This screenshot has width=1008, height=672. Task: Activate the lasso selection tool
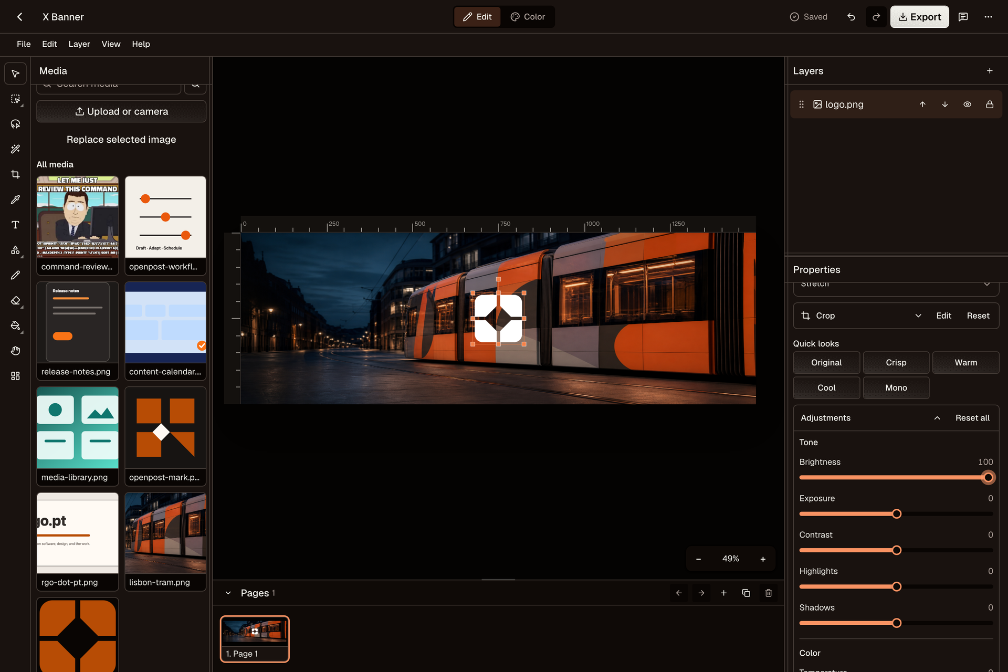pos(15,124)
